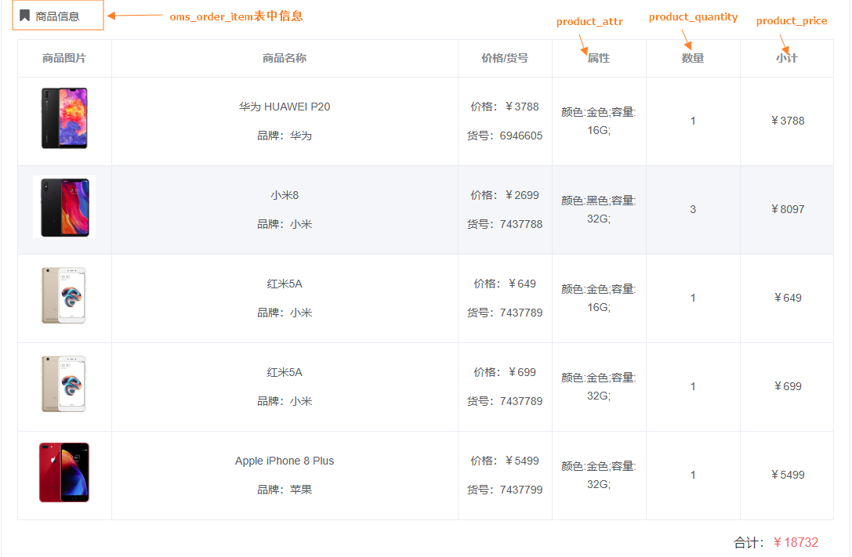Select the 价格/货号 column header
The height and width of the screenshot is (557, 852).
coord(505,58)
